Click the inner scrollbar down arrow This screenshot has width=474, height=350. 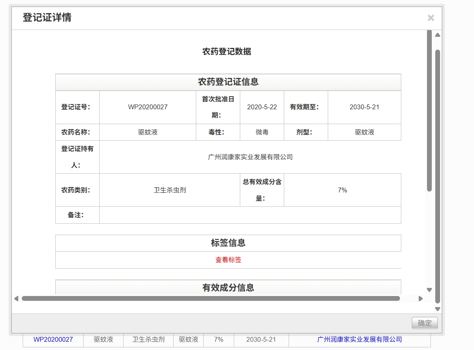[x=429, y=290]
